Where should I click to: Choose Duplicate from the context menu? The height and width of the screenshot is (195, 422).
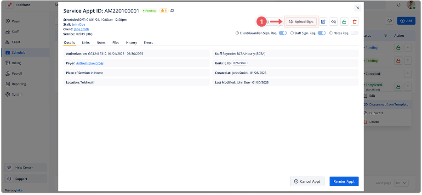coord(387,113)
